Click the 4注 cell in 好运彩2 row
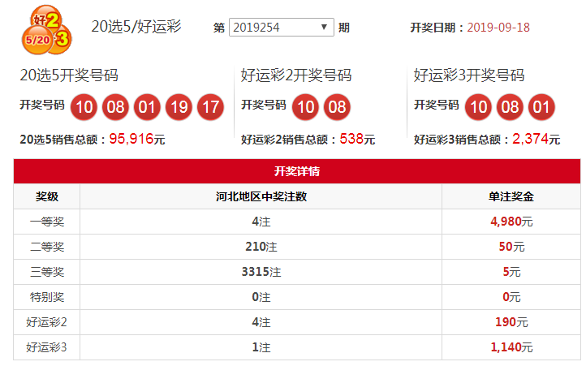586x366 pixels. [x=261, y=322]
